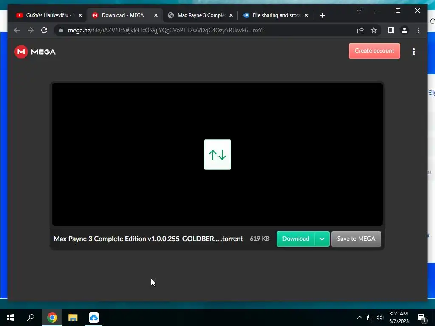Open File Explorer from taskbar
The height and width of the screenshot is (326, 435).
73,318
